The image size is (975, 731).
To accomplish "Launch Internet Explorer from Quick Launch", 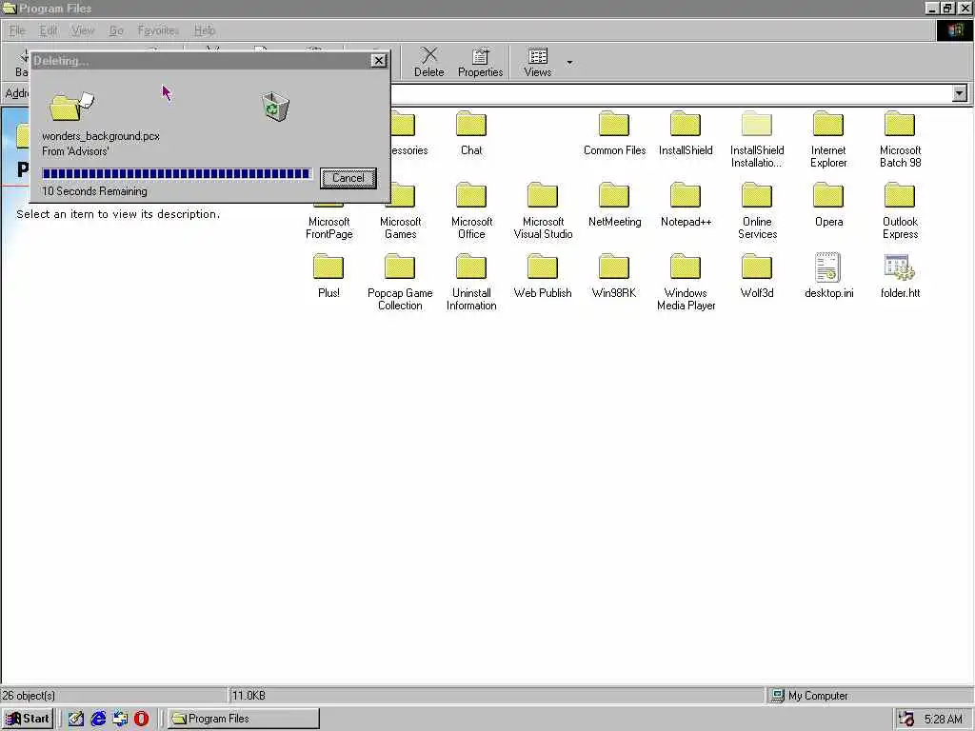I will [x=98, y=719].
